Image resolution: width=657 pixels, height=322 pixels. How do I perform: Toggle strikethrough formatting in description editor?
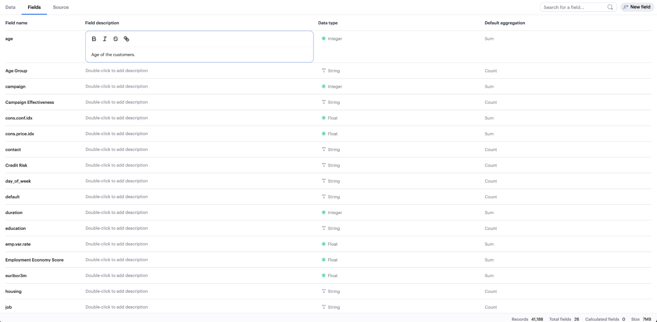click(x=116, y=39)
